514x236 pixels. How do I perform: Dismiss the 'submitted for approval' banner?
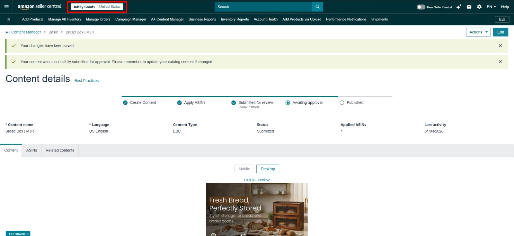pyautogui.click(x=500, y=62)
